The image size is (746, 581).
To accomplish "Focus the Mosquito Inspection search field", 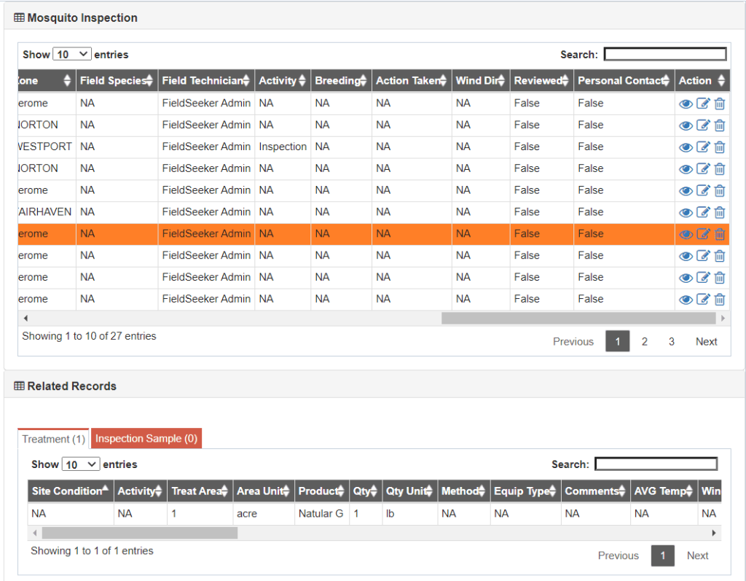I will click(665, 54).
